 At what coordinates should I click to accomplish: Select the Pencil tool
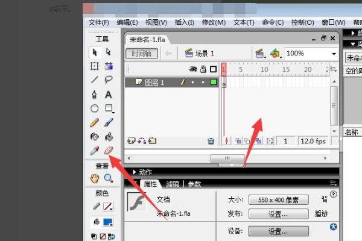[95, 123]
